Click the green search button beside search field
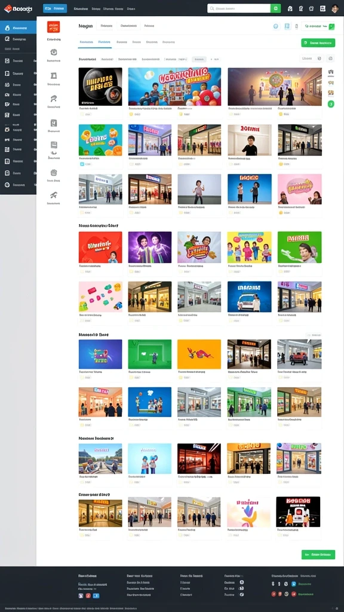 tap(276, 8)
